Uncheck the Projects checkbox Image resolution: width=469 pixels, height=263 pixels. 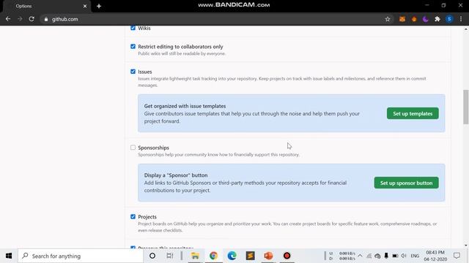click(133, 217)
